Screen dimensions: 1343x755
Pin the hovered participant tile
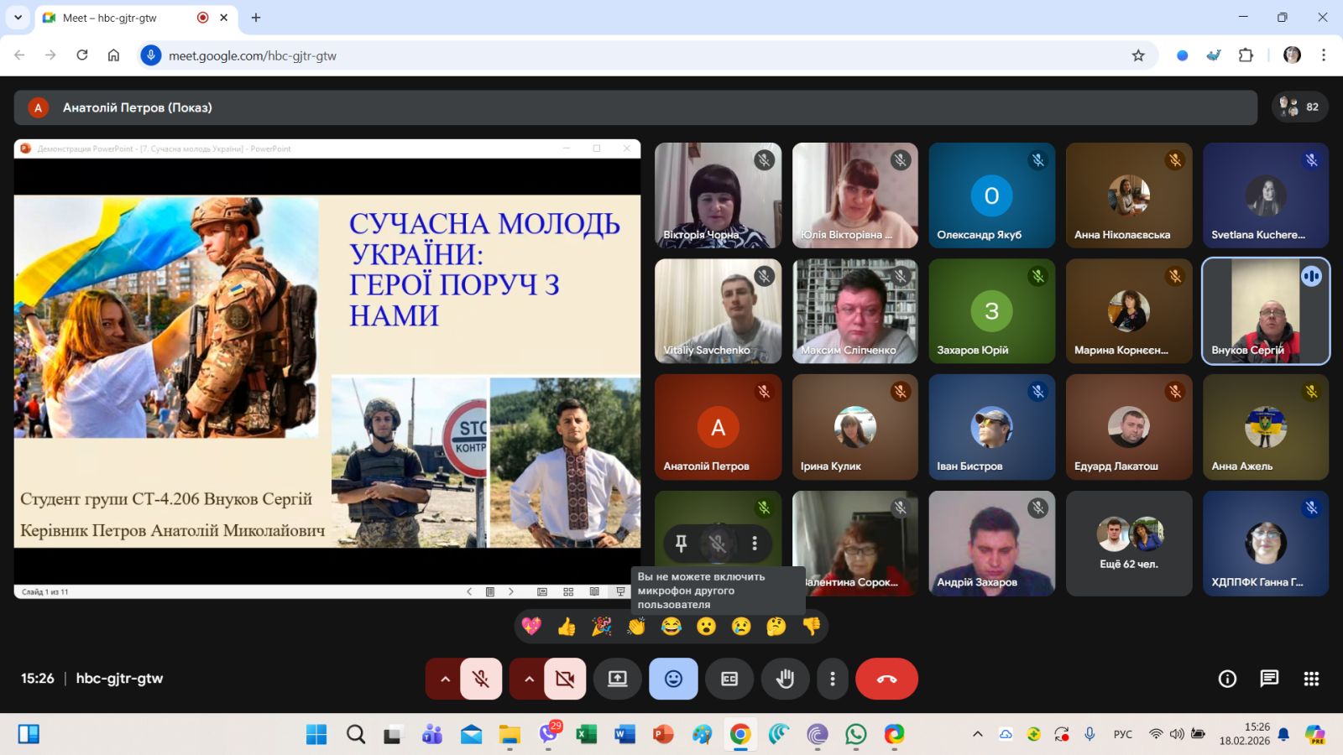(x=682, y=544)
